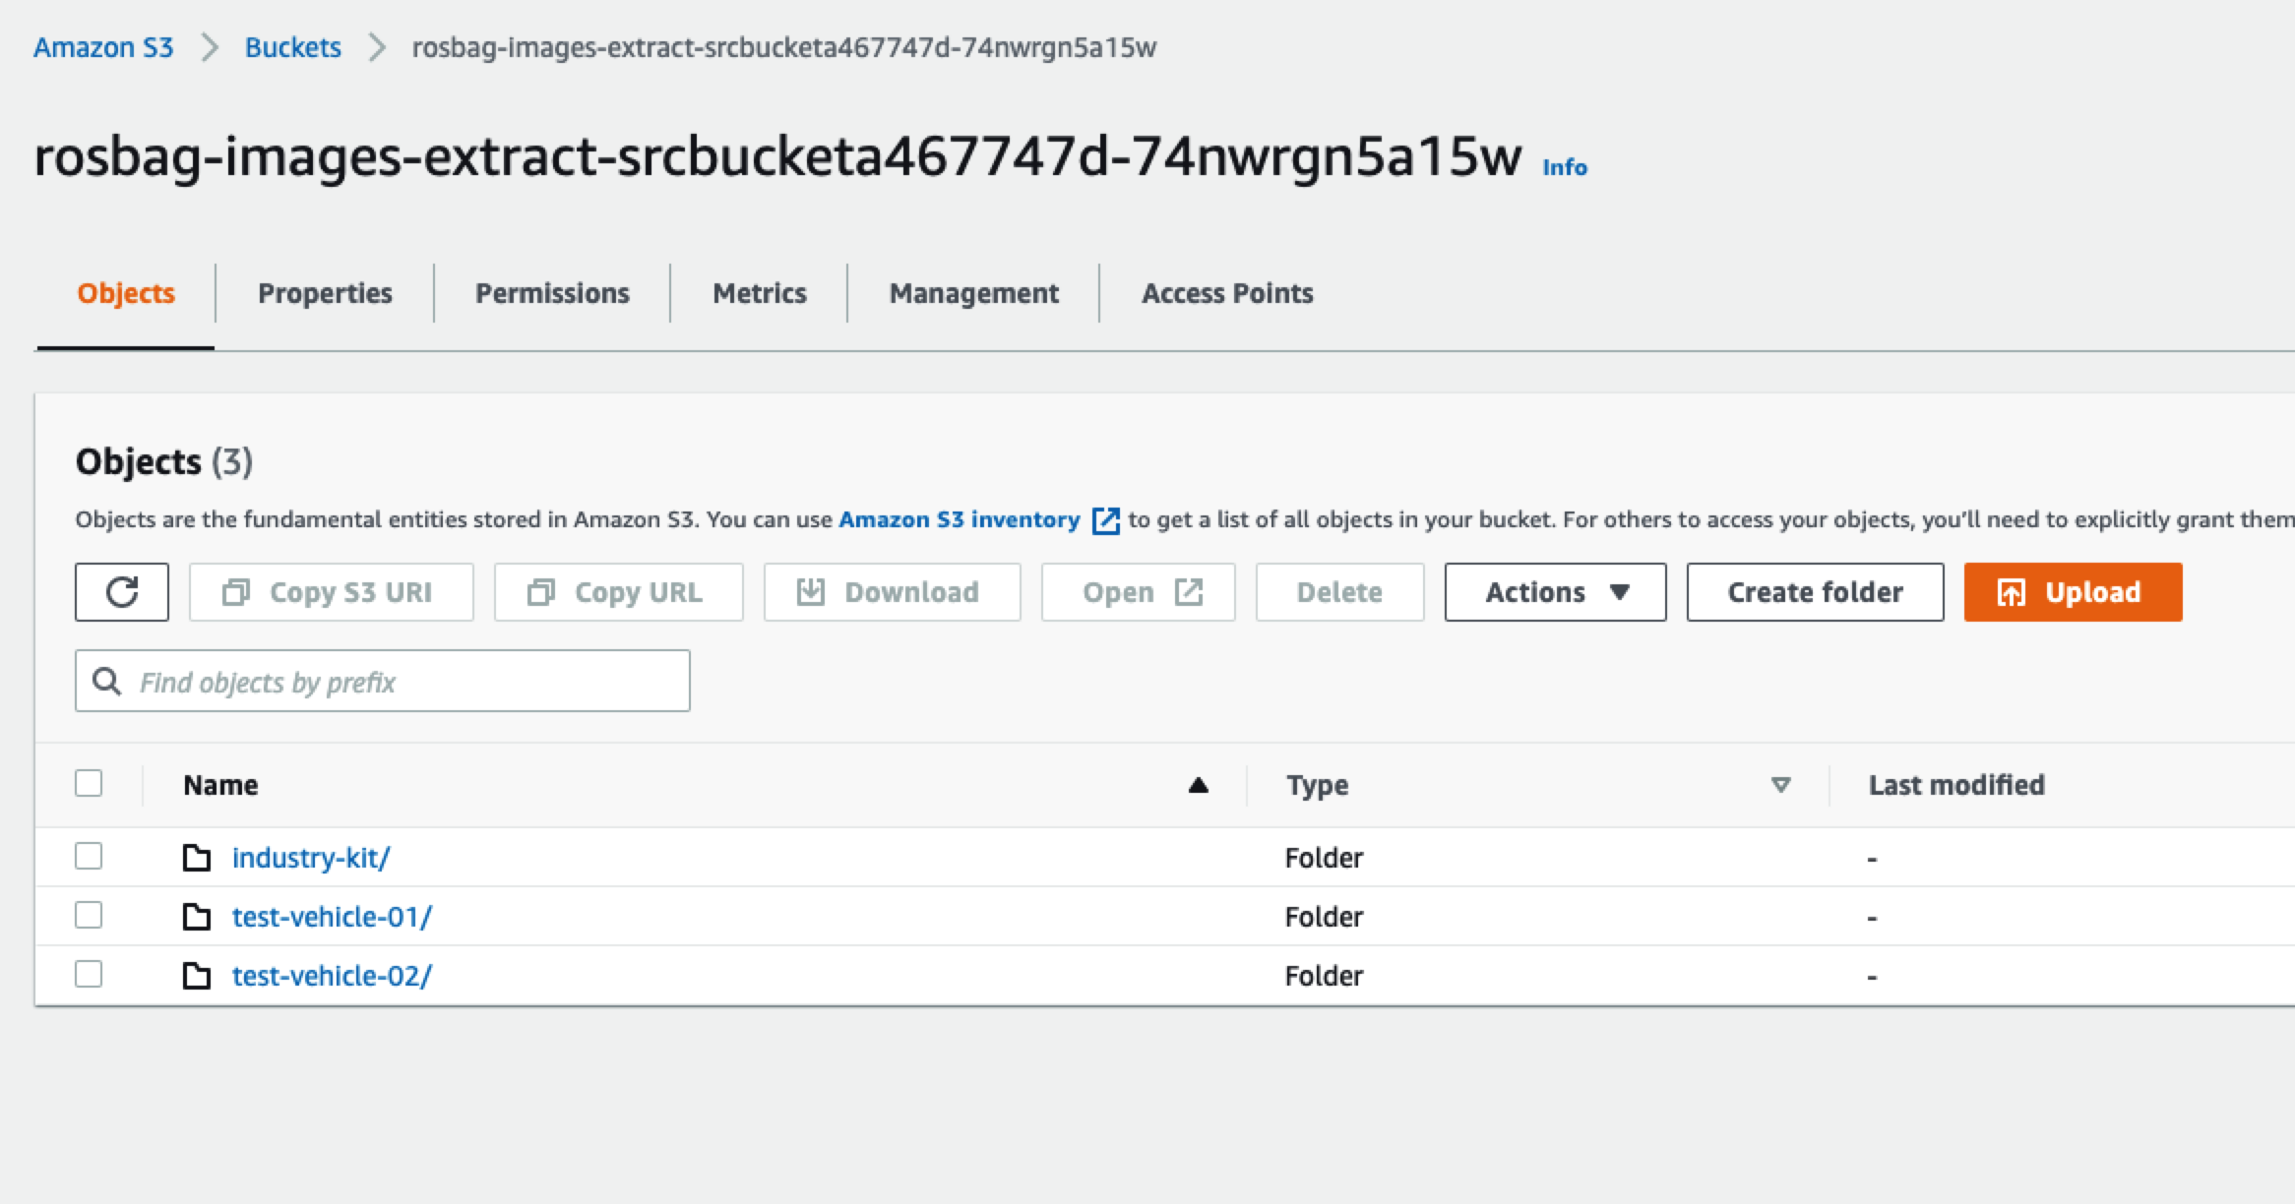The width and height of the screenshot is (2295, 1204).
Task: Click the external link icon after Amazon S3 inventory
Action: [x=1106, y=520]
